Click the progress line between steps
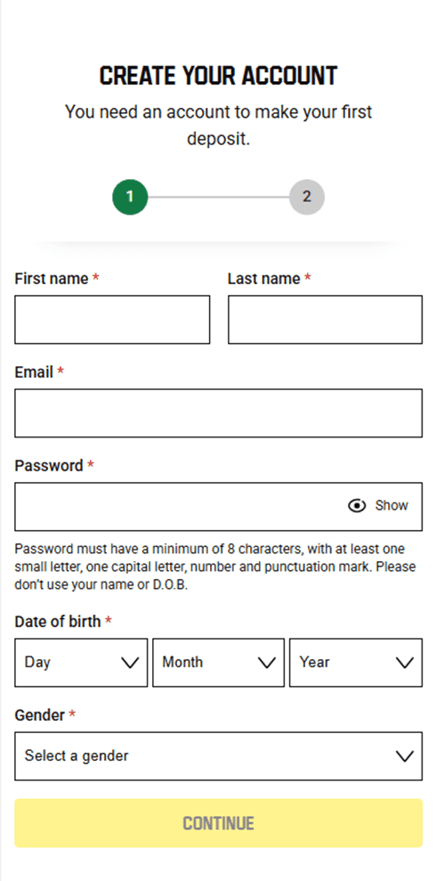436x881 pixels. click(218, 197)
